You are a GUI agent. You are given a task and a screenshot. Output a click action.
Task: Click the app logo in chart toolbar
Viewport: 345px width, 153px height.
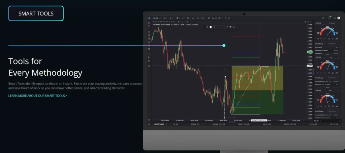149,18
